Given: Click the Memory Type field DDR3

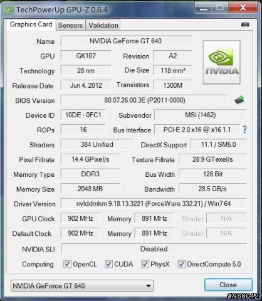Looking at the screenshot, I should pos(90,174).
